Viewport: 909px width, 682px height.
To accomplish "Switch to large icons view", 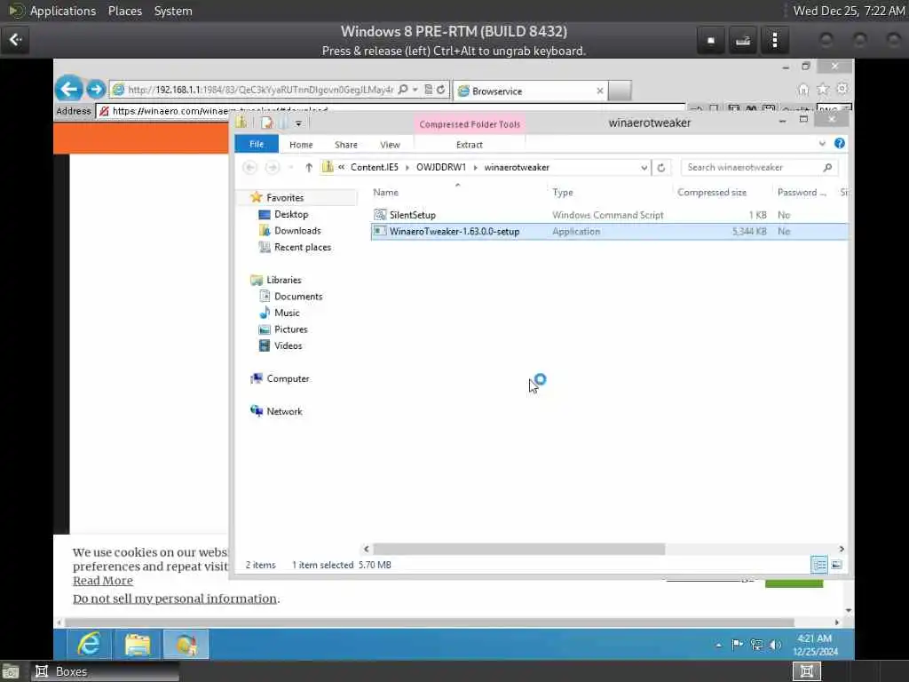I will click(836, 564).
